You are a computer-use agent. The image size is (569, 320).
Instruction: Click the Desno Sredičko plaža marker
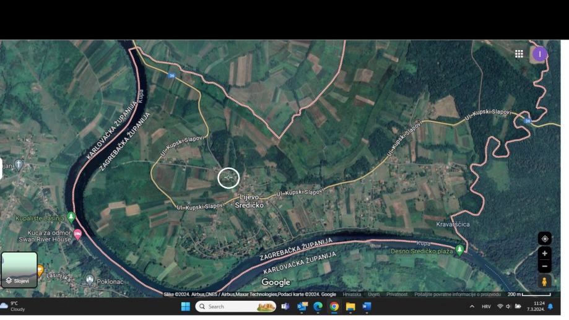(459, 249)
